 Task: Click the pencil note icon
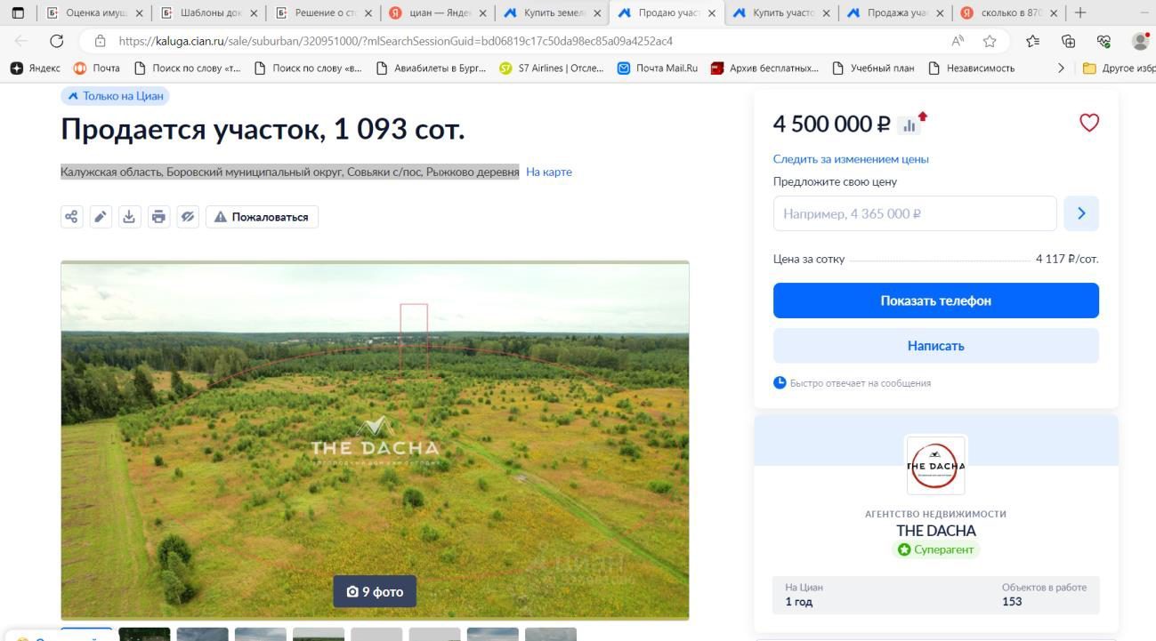click(101, 217)
